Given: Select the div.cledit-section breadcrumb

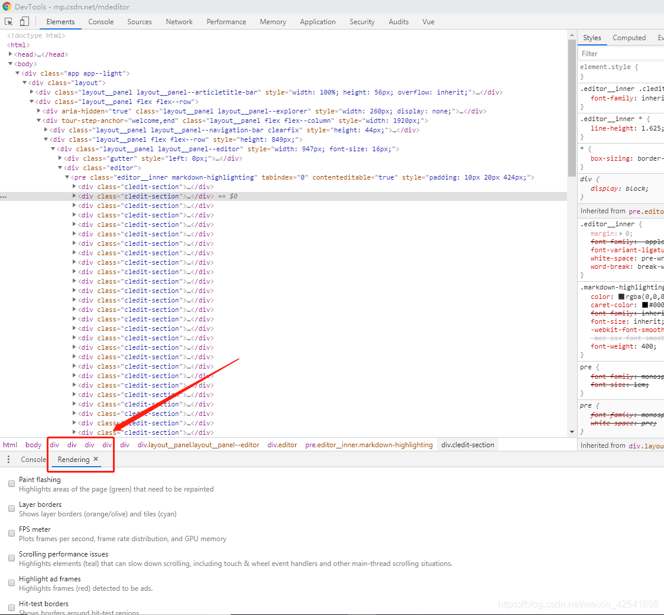Looking at the screenshot, I should click(x=468, y=445).
